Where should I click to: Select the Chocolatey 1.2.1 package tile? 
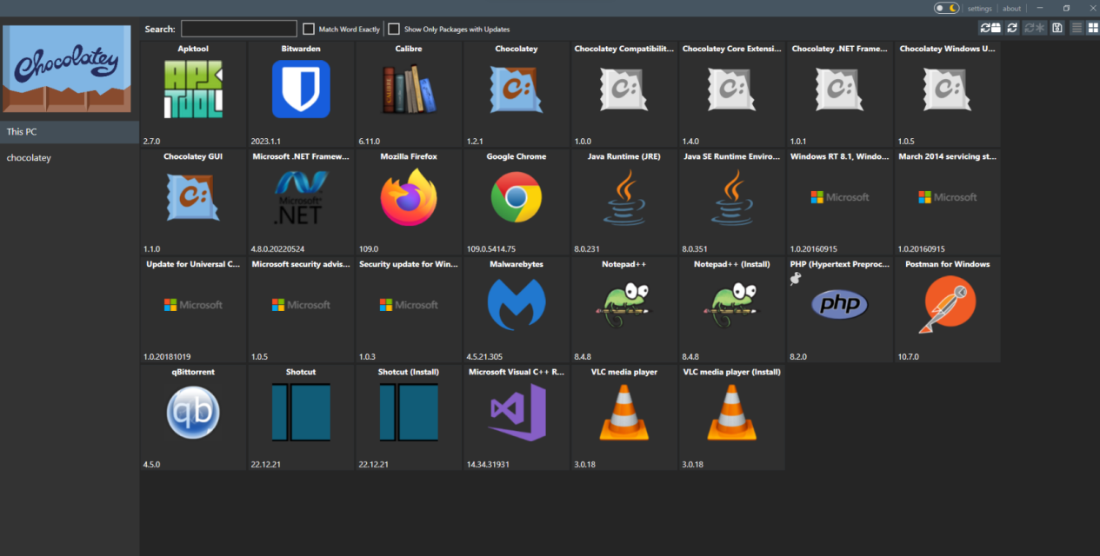517,94
